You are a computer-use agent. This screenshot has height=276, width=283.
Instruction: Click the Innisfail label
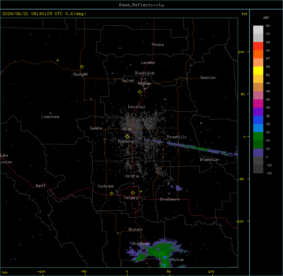click(136, 107)
